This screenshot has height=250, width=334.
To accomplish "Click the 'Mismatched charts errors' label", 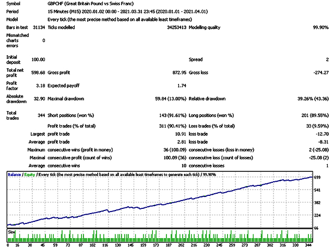I will point(17,41).
